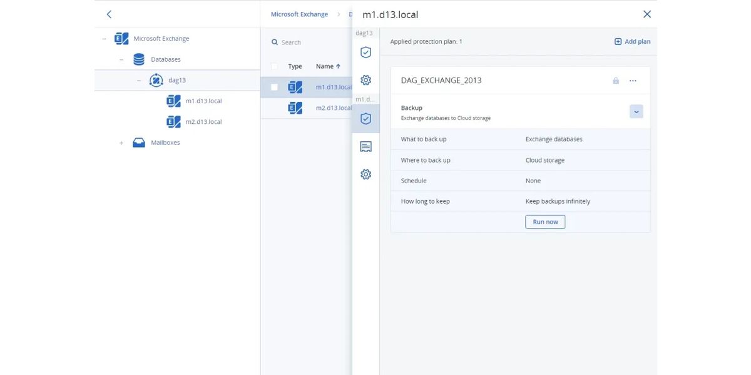Image resolution: width=751 pixels, height=375 pixels.
Task: Click the Search magnifier icon
Action: 275,42
